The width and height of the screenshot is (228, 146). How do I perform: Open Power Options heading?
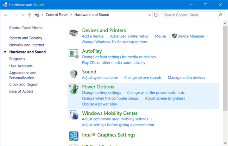point(98,87)
